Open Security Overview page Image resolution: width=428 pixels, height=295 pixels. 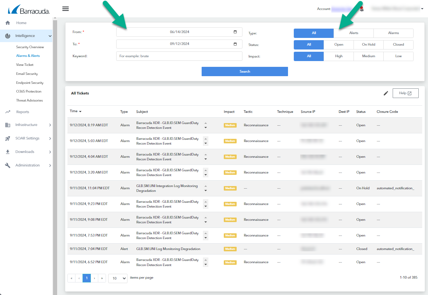pos(30,47)
